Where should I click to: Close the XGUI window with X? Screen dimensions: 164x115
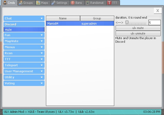coord(158,11)
